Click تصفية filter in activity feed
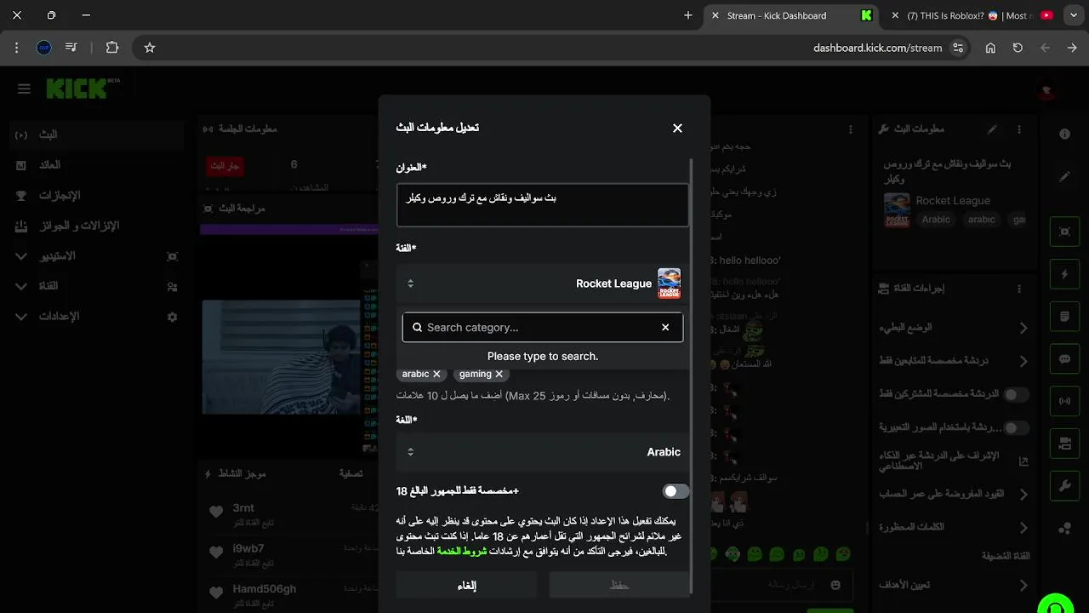This screenshot has width=1089, height=613. point(351,473)
